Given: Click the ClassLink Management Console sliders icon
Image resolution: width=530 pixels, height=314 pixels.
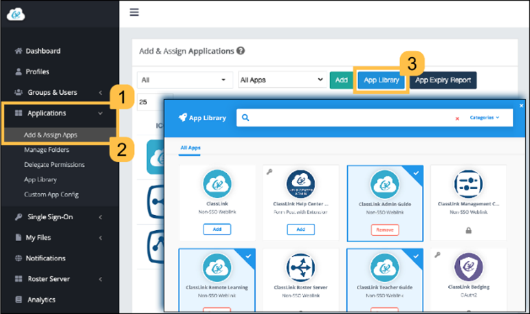Looking at the screenshot, I should (x=468, y=184).
